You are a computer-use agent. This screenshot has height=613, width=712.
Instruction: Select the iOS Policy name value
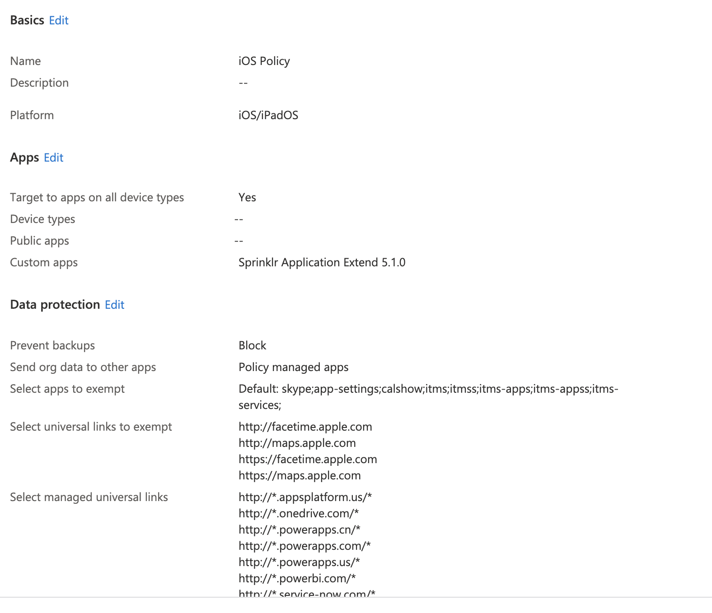coord(264,61)
